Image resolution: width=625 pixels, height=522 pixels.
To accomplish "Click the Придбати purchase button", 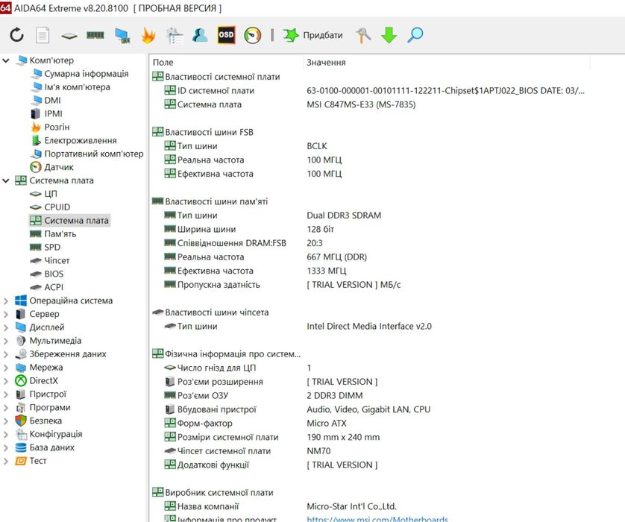I will pyautogui.click(x=313, y=35).
